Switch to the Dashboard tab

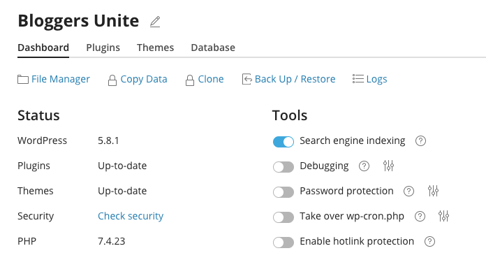point(43,48)
